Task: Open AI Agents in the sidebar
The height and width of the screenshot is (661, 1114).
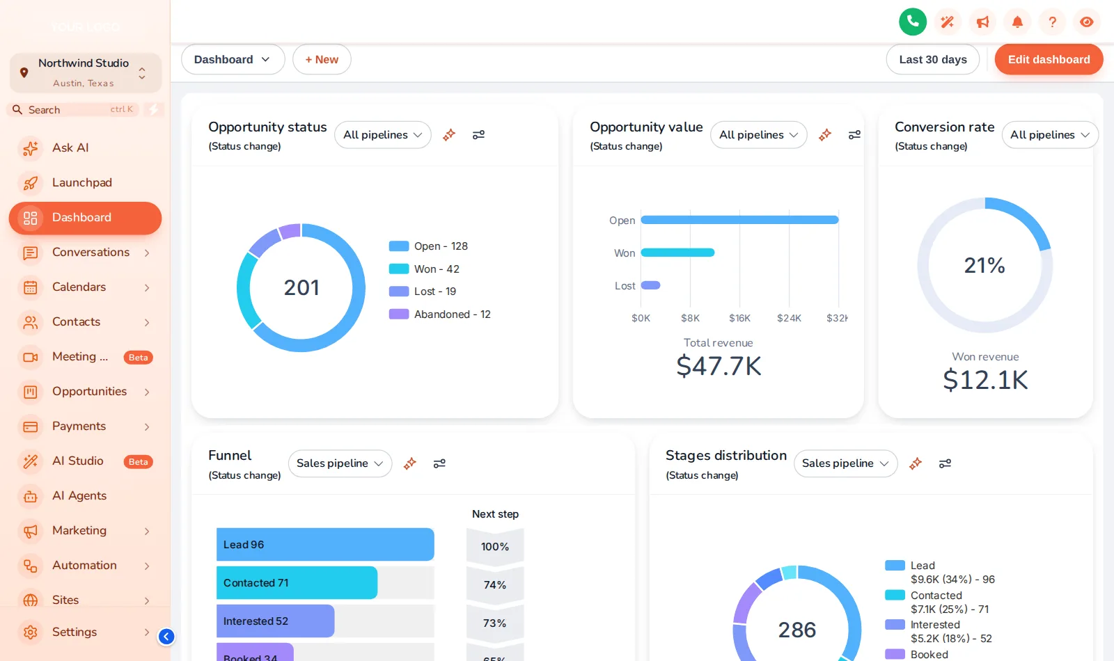Action: click(86, 495)
